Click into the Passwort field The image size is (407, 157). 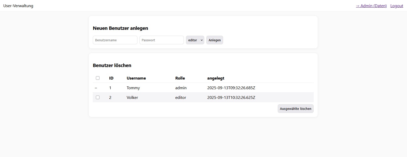161,40
